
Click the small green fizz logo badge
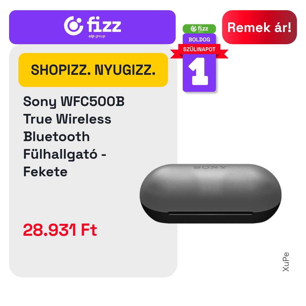point(199,29)
